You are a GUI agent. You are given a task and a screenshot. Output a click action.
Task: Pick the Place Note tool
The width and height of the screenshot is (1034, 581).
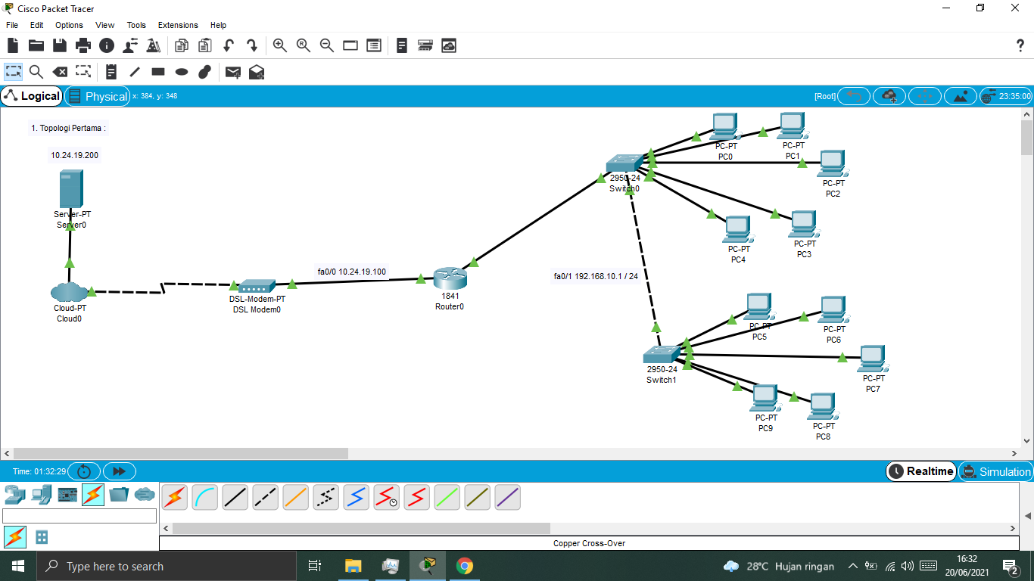tap(111, 72)
